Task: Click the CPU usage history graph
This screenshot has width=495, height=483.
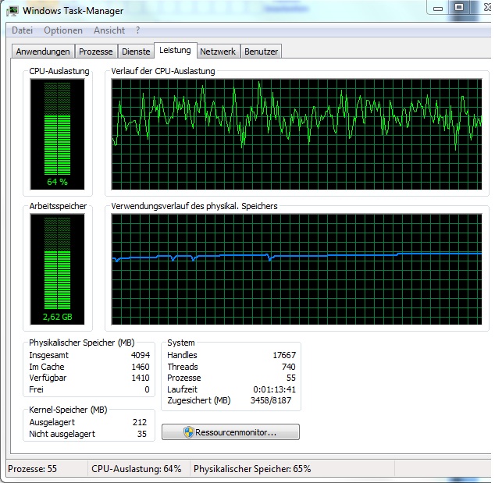Action: (x=297, y=134)
